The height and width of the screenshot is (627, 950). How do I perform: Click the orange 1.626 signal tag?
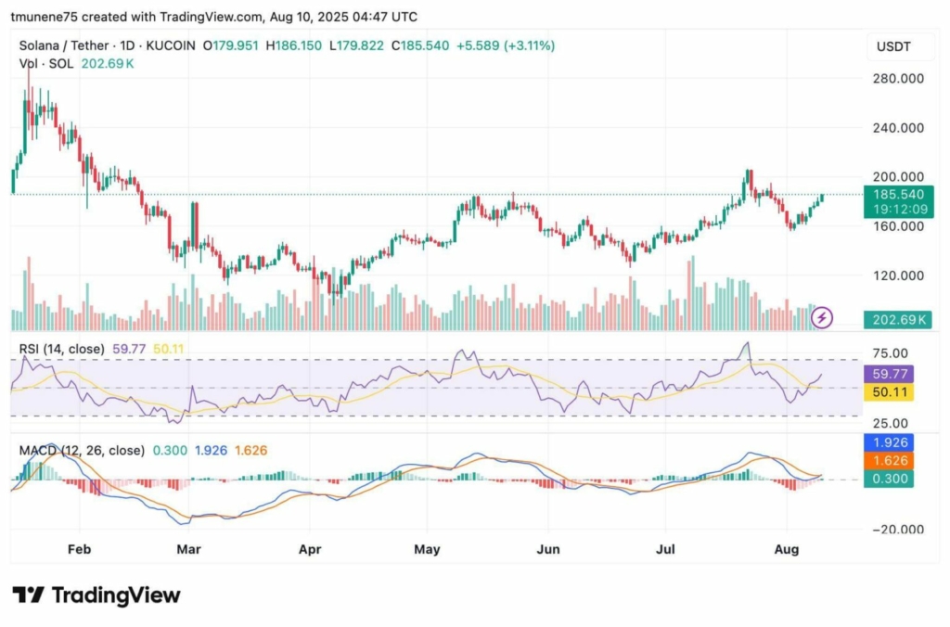[x=889, y=460]
